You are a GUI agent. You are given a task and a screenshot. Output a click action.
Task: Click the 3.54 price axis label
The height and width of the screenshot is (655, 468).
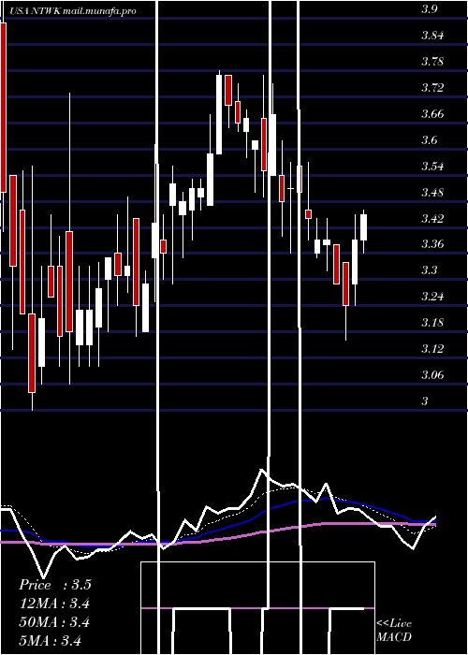(x=432, y=167)
